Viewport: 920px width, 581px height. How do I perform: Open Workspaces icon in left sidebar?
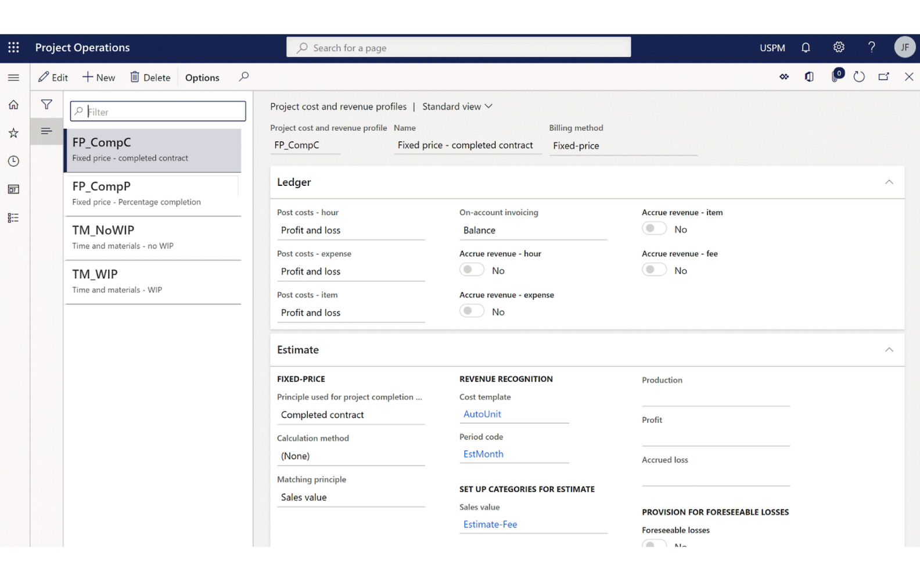click(13, 189)
